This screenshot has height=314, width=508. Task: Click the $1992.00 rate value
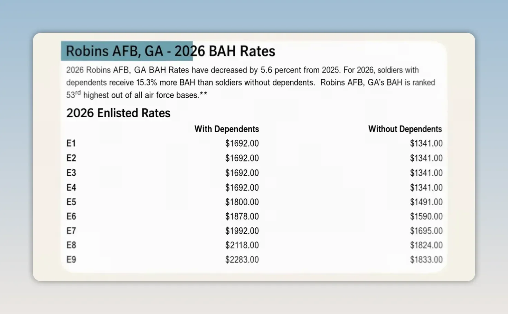point(242,231)
